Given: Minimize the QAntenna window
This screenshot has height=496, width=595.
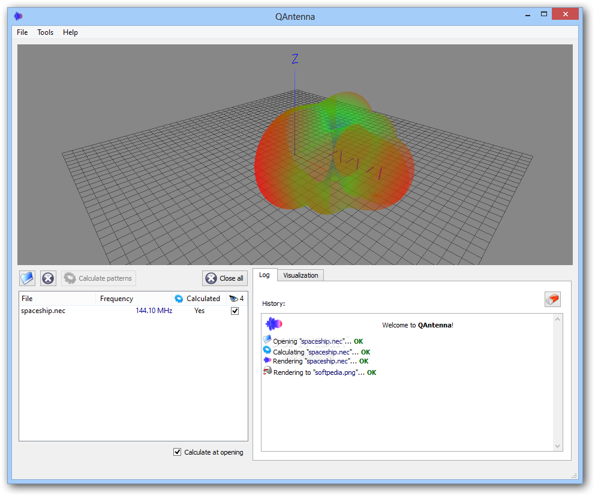Looking at the screenshot, I should (x=527, y=15).
